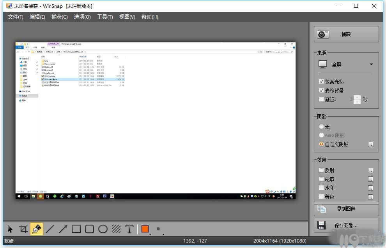
Task: Open the color swatch dropdown arrow
Action: point(150,234)
